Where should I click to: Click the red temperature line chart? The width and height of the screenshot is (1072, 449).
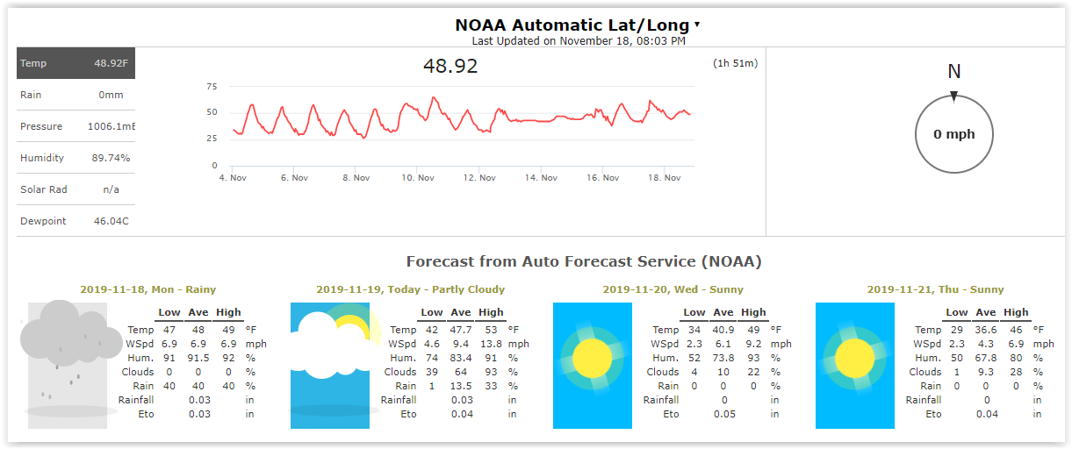[x=461, y=117]
